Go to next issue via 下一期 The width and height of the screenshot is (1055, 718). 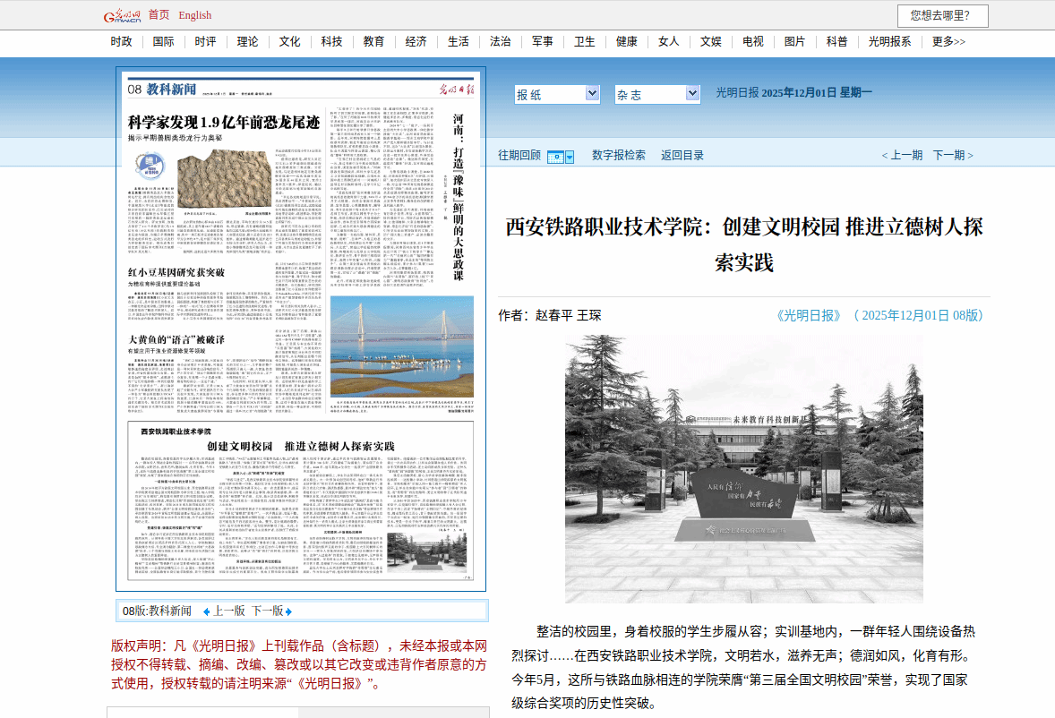pos(954,155)
